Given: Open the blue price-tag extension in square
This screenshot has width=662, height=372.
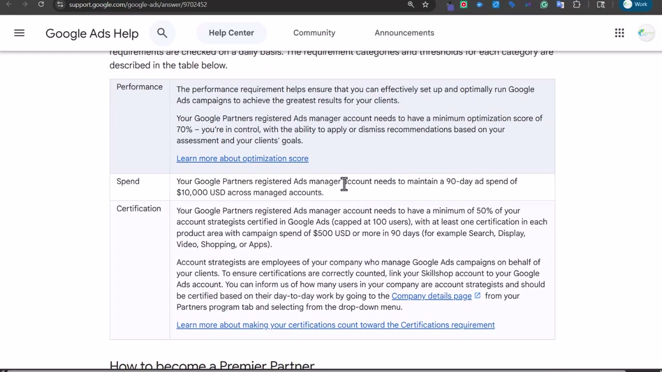Looking at the screenshot, I should coord(495,5).
